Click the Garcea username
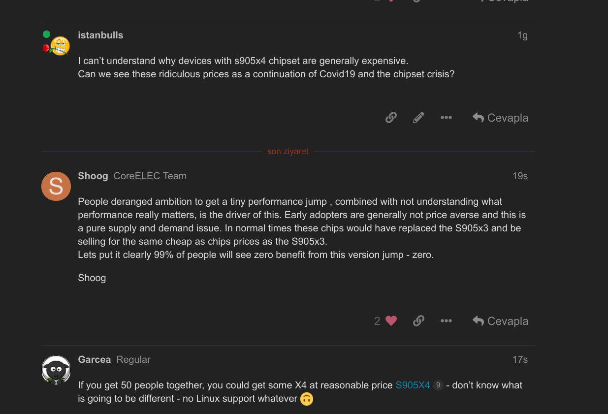The width and height of the screenshot is (608, 414). [95, 359]
